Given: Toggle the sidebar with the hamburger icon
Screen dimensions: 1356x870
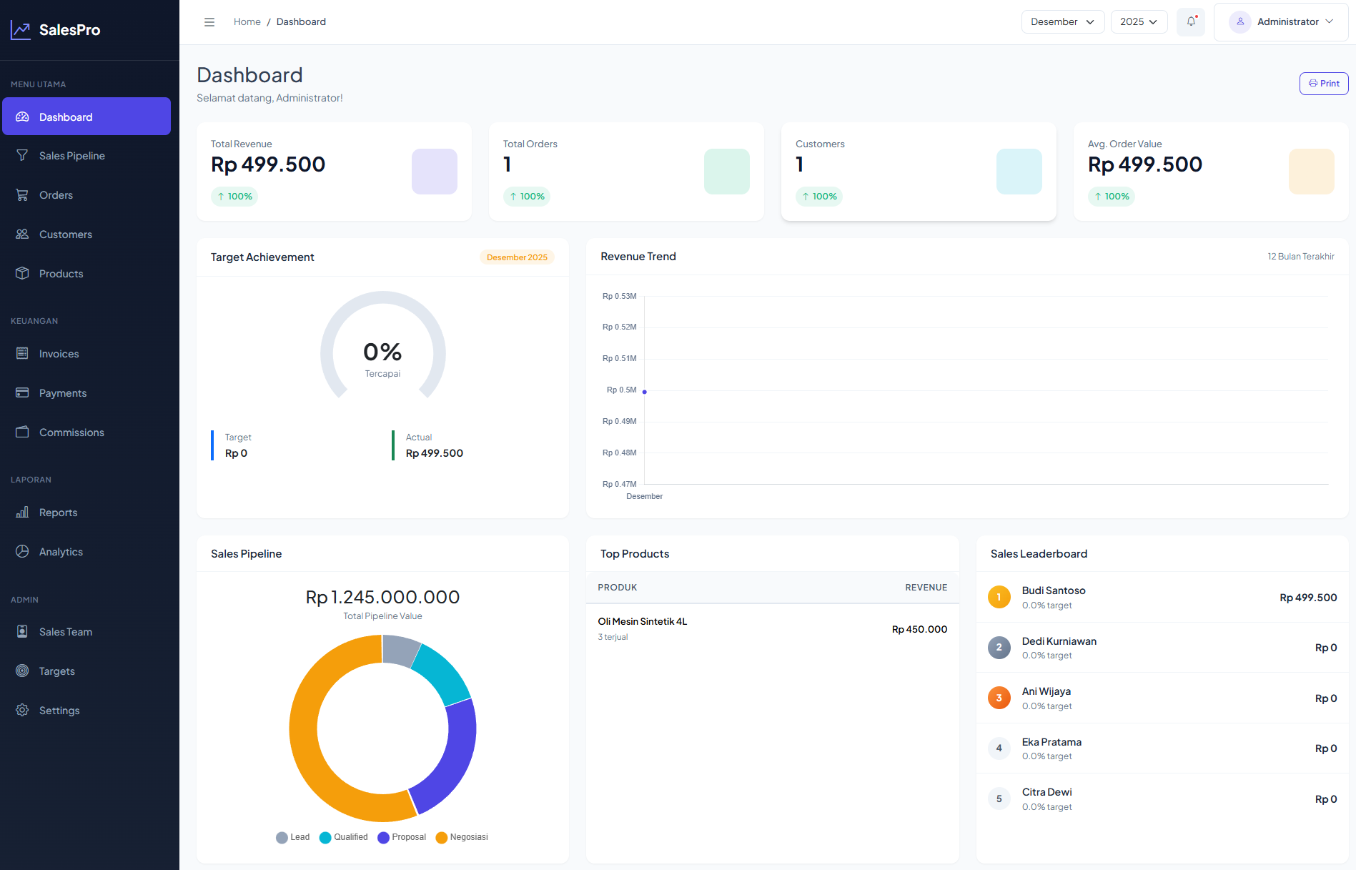Looking at the screenshot, I should pos(209,21).
